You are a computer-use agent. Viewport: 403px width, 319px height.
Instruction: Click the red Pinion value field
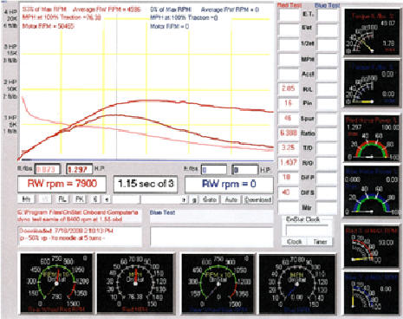click(x=289, y=103)
